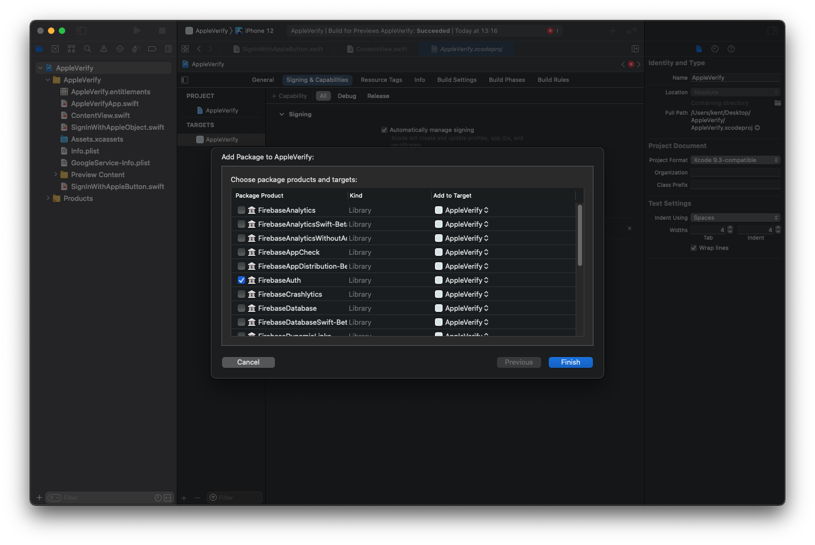Image resolution: width=815 pixels, height=545 pixels.
Task: Click the Indent width stepper
Action: pos(778,230)
